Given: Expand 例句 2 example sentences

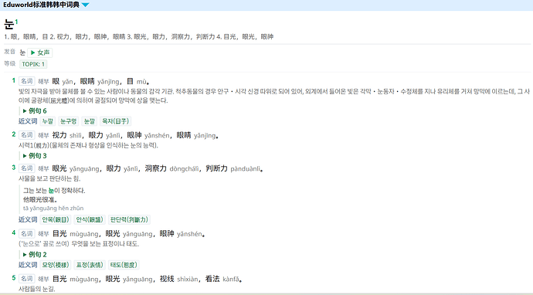Looking at the screenshot, I should (35, 255).
